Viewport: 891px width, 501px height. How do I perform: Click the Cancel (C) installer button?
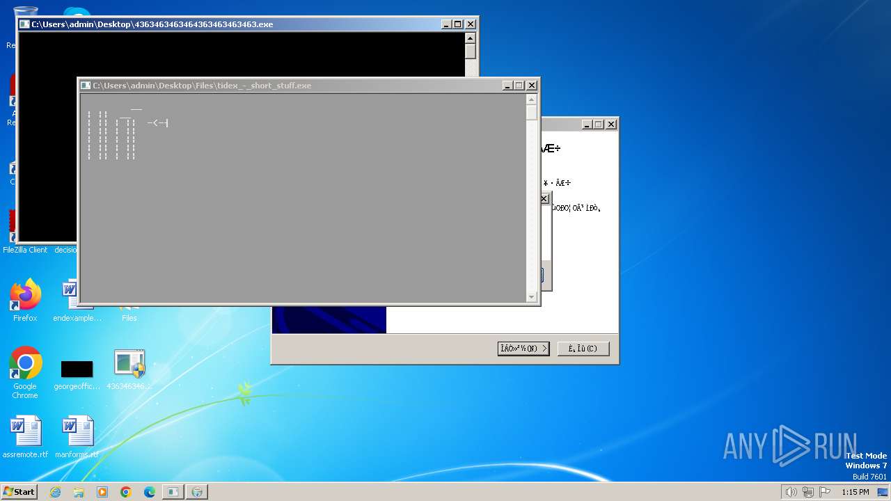pos(583,349)
